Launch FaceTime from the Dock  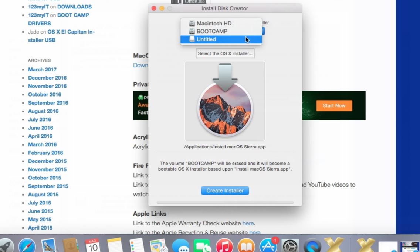point(203,246)
